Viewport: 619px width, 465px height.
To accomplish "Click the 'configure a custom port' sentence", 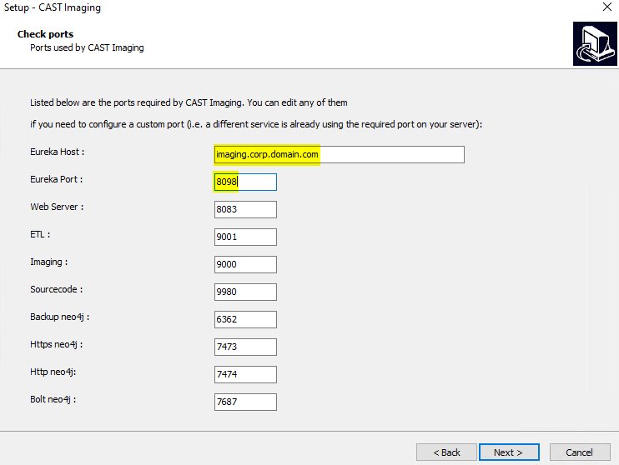I will click(256, 124).
